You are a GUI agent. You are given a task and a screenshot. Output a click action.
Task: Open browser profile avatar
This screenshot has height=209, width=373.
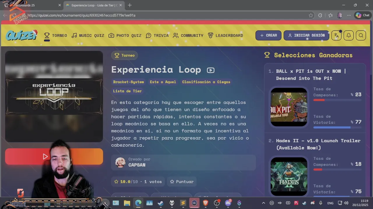coord(339,15)
